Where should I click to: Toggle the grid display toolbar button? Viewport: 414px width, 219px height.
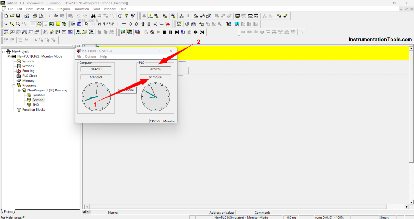click(33, 24)
